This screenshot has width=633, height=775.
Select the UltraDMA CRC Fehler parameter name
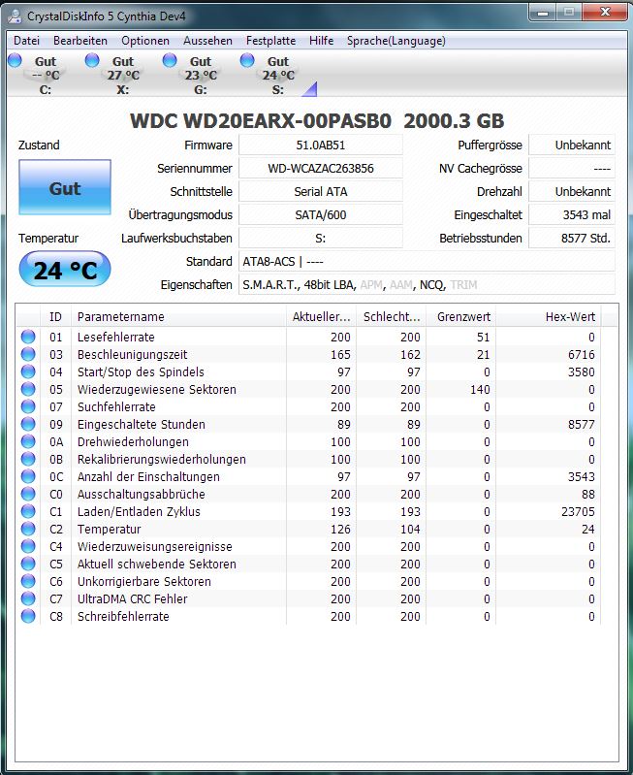coord(133,599)
